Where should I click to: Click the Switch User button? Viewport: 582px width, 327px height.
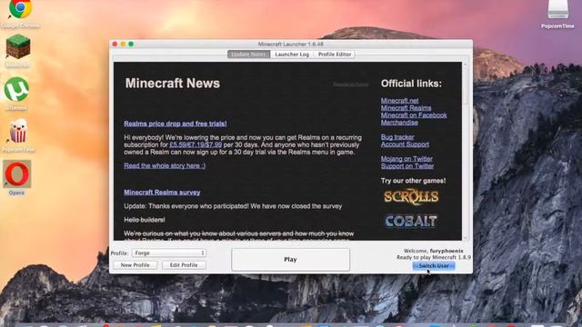point(434,266)
